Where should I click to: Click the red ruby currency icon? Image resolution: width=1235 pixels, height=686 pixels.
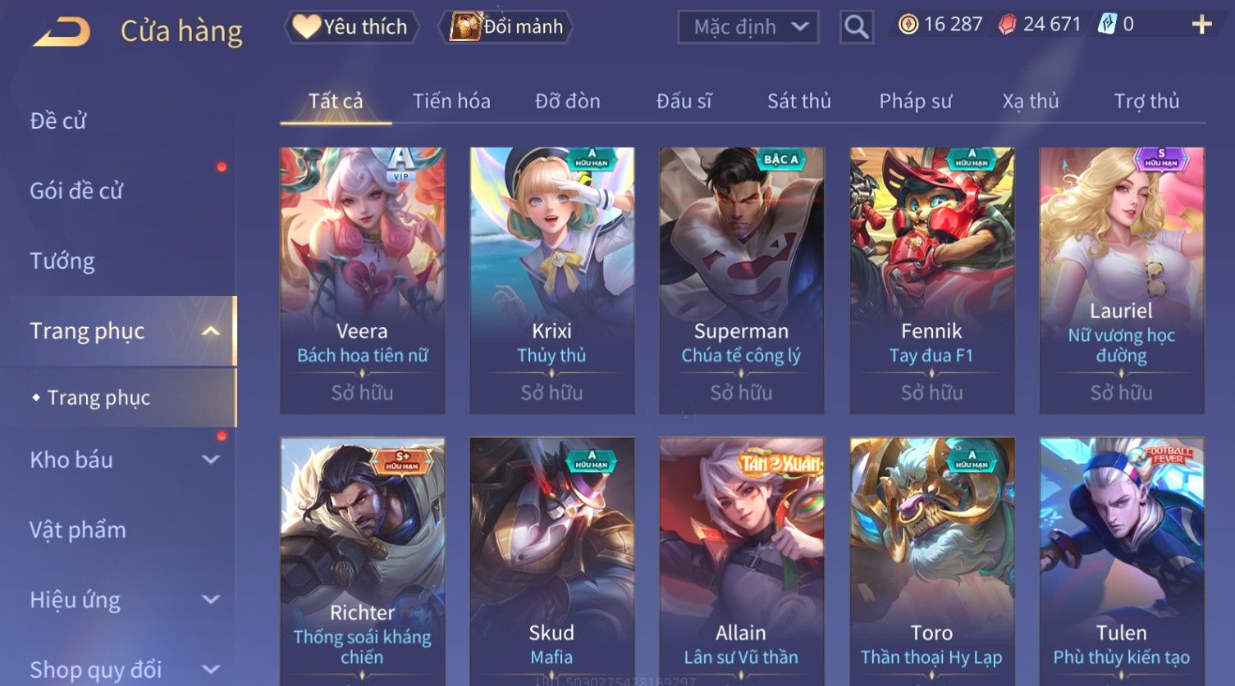(x=1007, y=25)
